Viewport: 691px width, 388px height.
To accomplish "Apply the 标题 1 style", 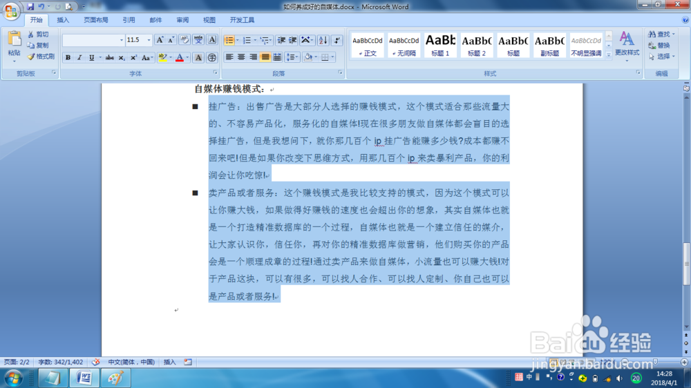I will [x=440, y=45].
